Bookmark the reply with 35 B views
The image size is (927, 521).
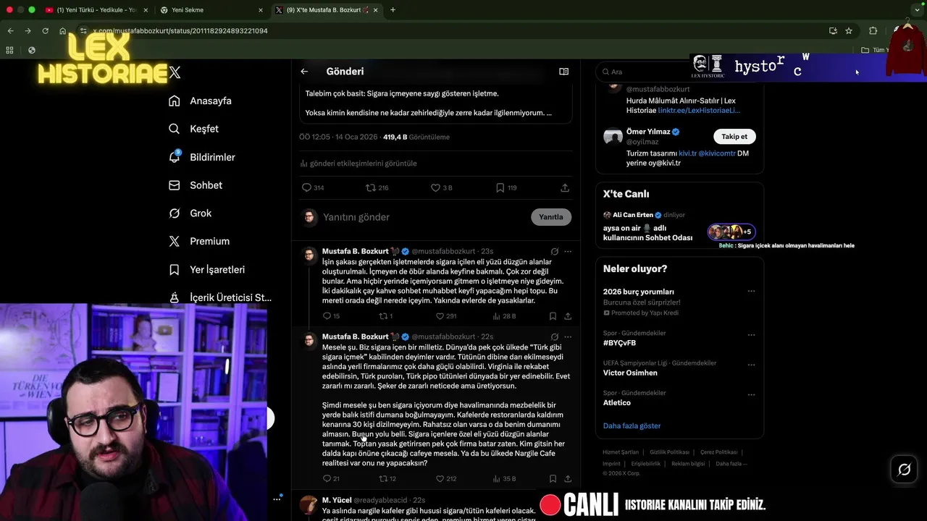click(x=553, y=478)
